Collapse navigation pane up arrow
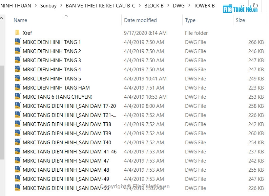 pyautogui.click(x=2, y=18)
